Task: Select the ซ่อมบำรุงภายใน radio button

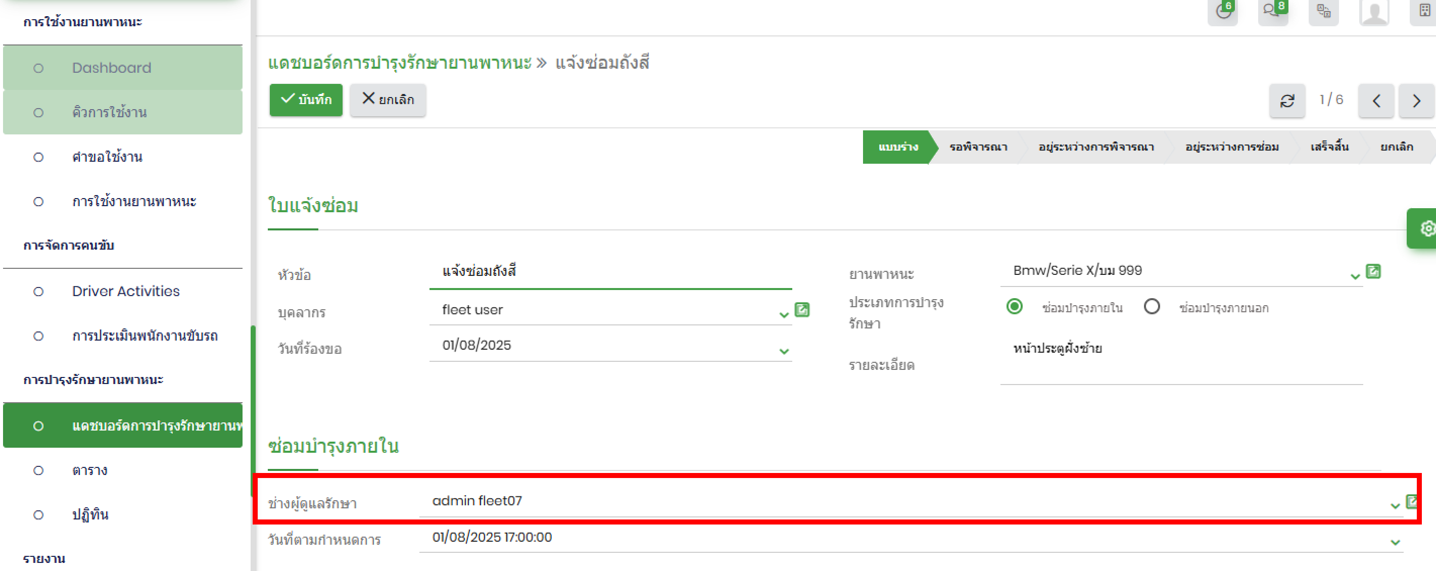Action: coord(1015,307)
